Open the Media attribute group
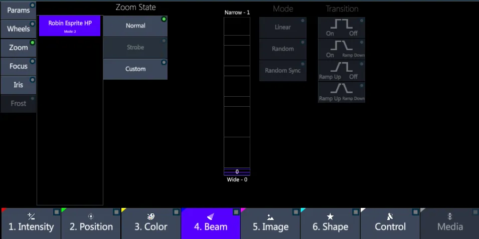479x239 pixels. [450, 223]
